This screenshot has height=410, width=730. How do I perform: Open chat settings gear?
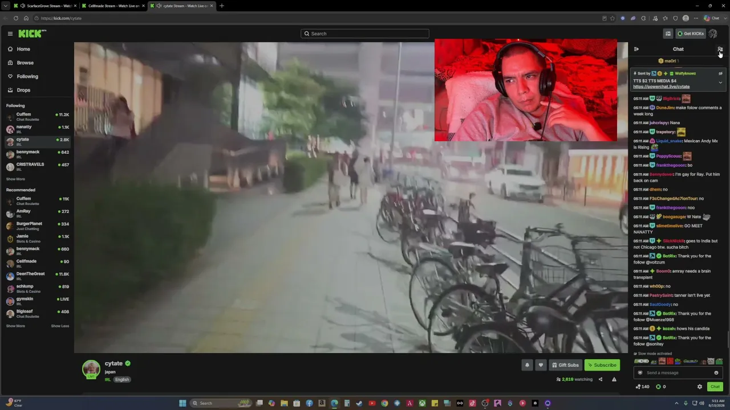click(x=700, y=387)
